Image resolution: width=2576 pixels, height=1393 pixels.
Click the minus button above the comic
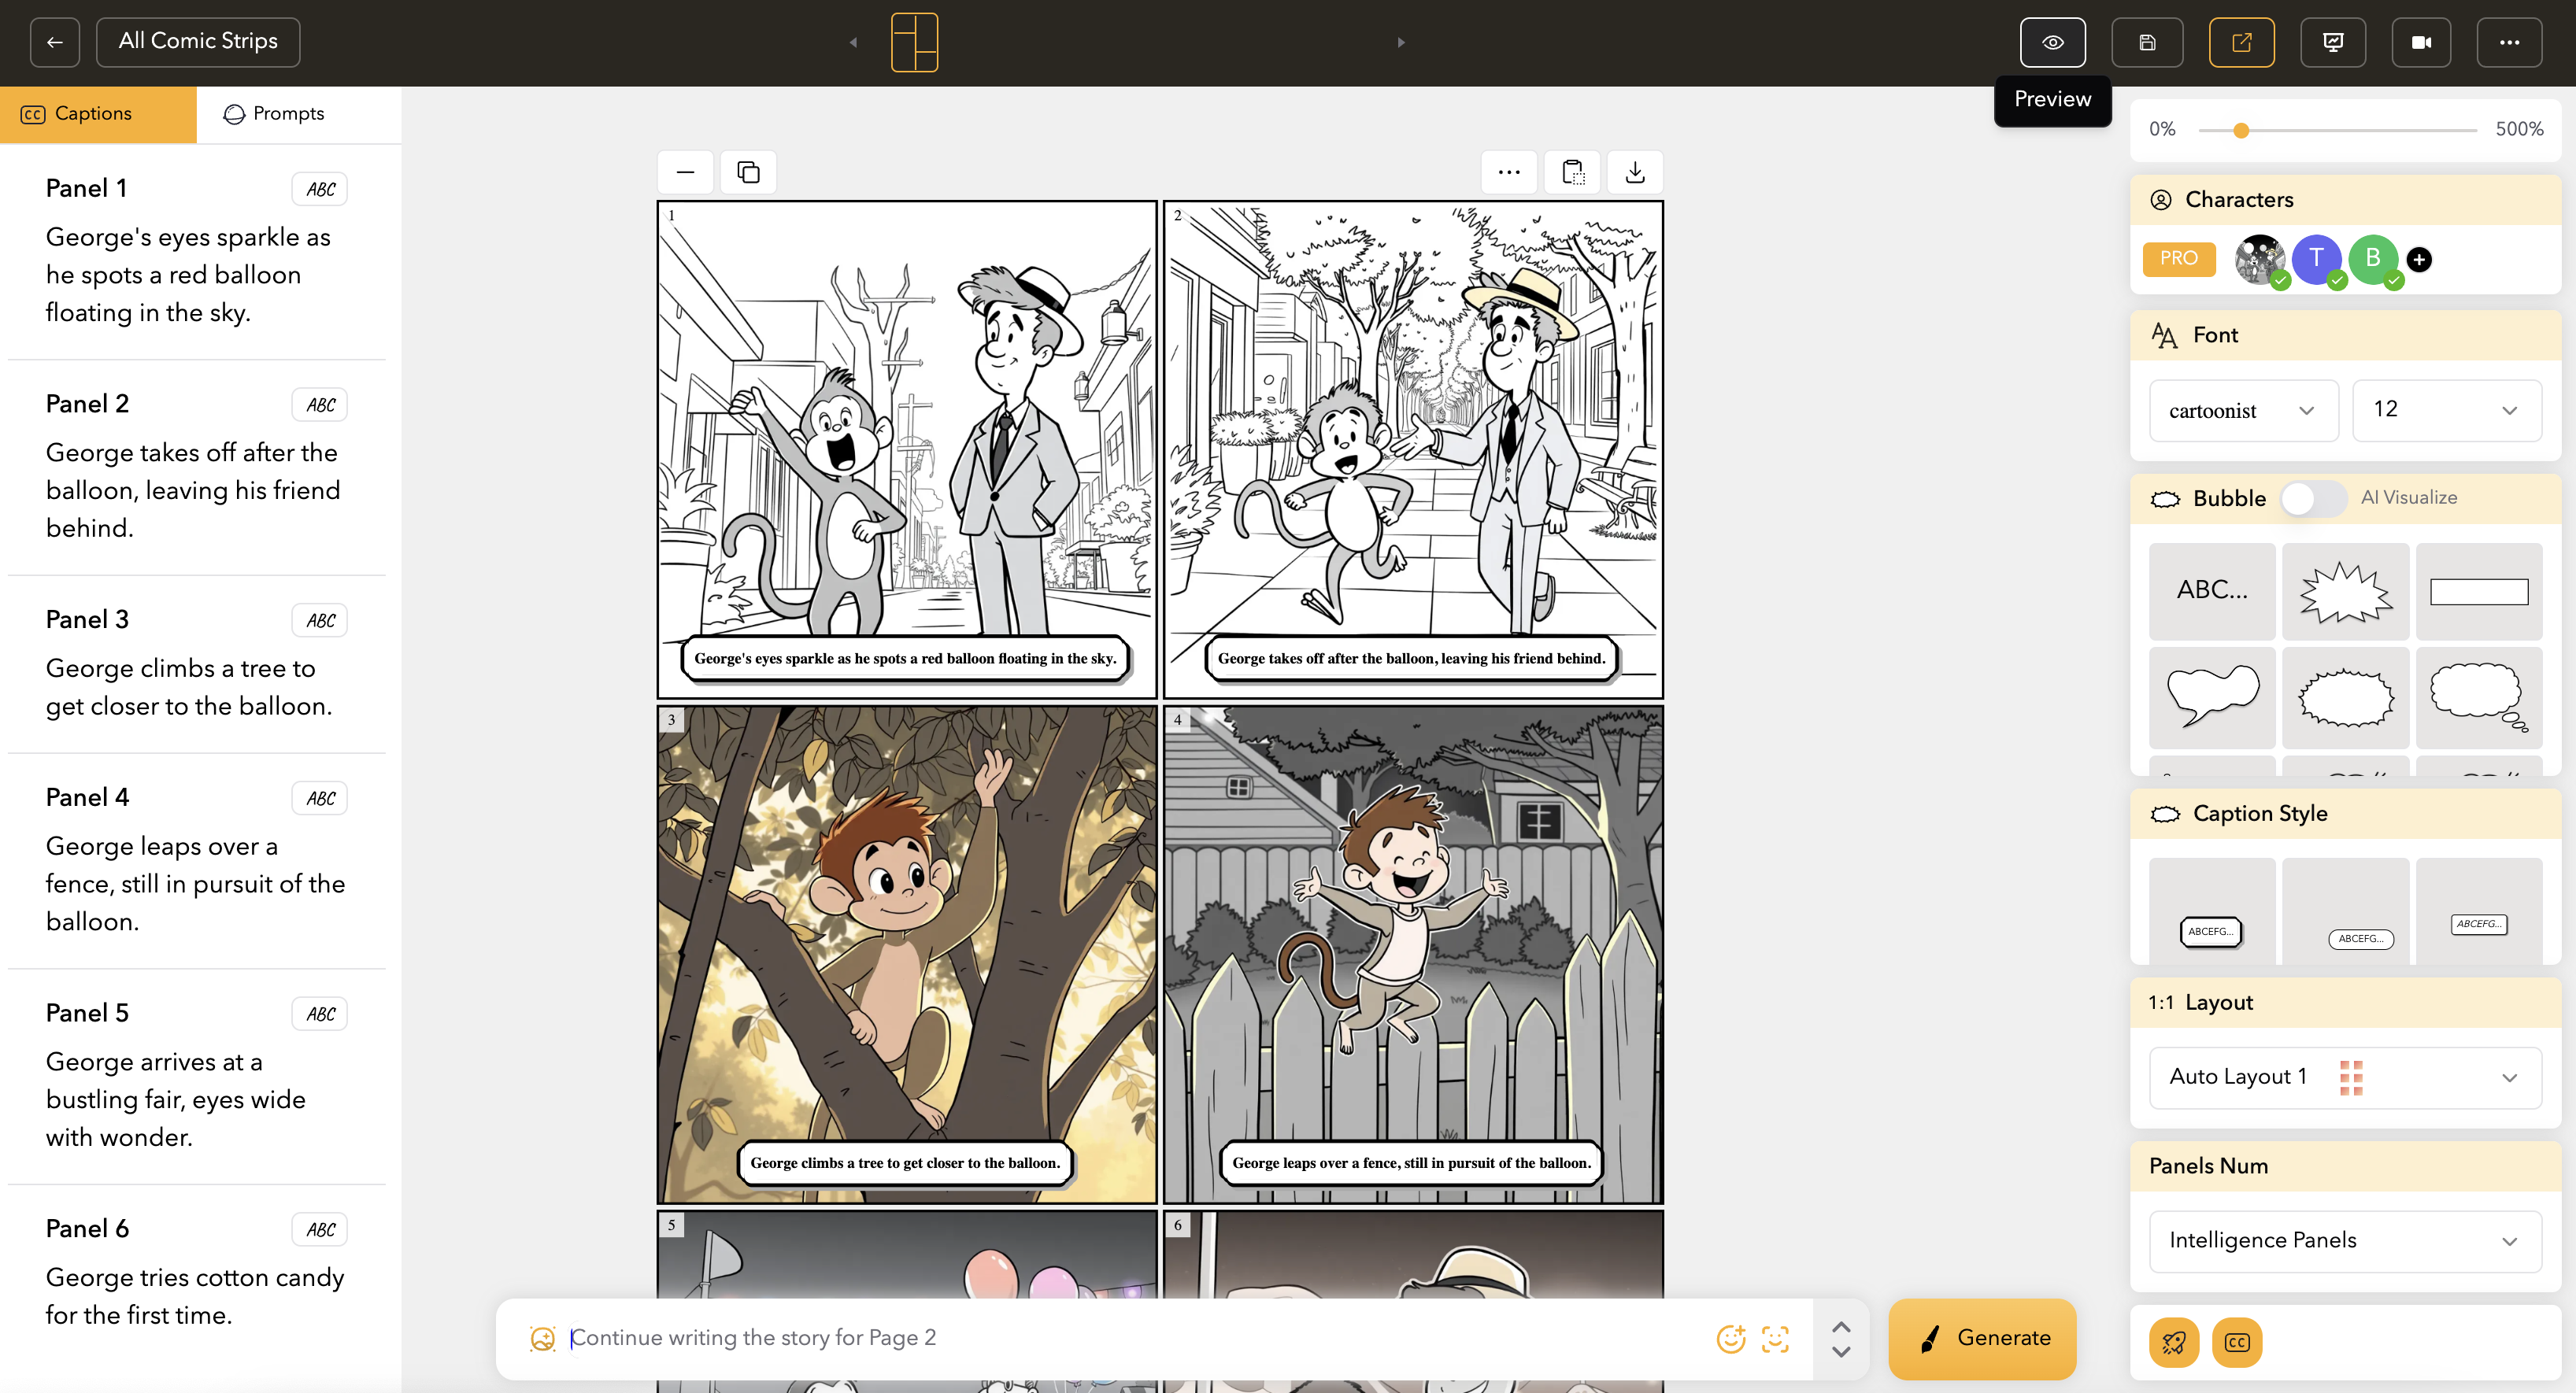[685, 172]
